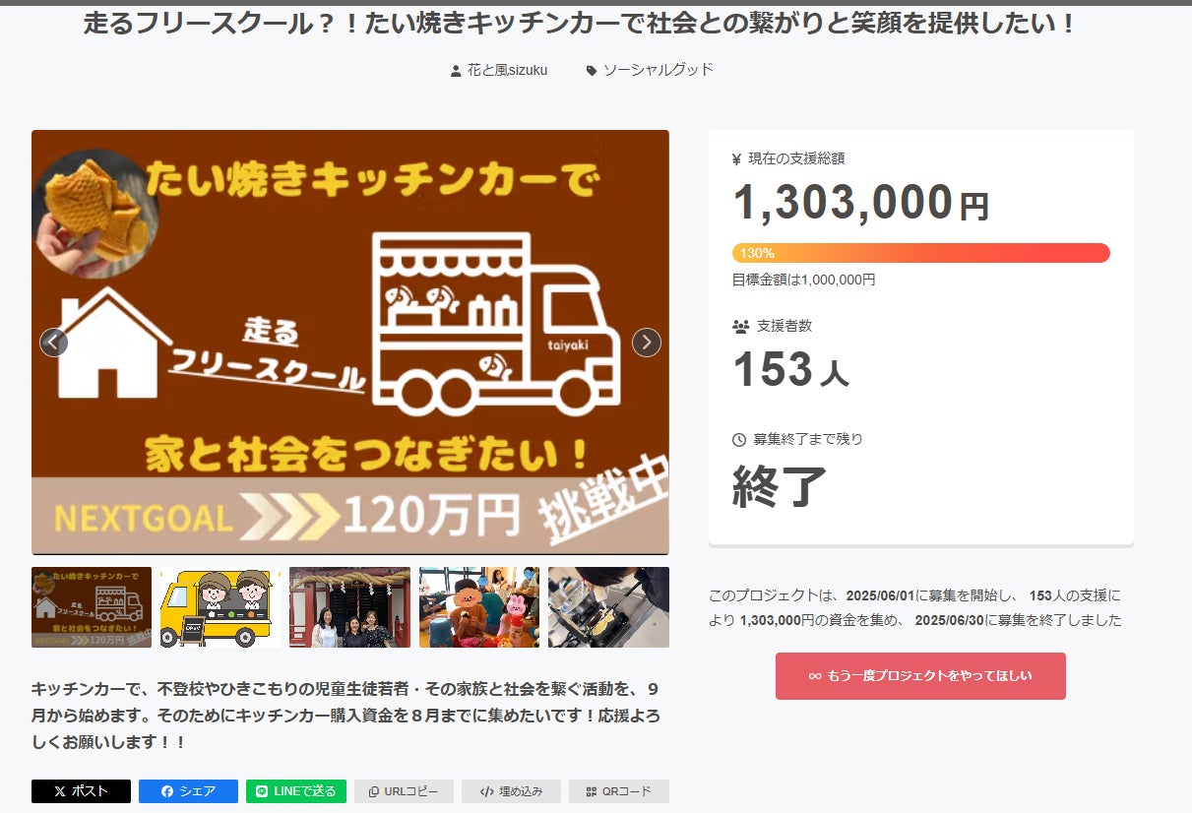This screenshot has height=813, width=1192.
Task: Click もう一度プロジェクトをやってほしい button
Action: [x=920, y=676]
